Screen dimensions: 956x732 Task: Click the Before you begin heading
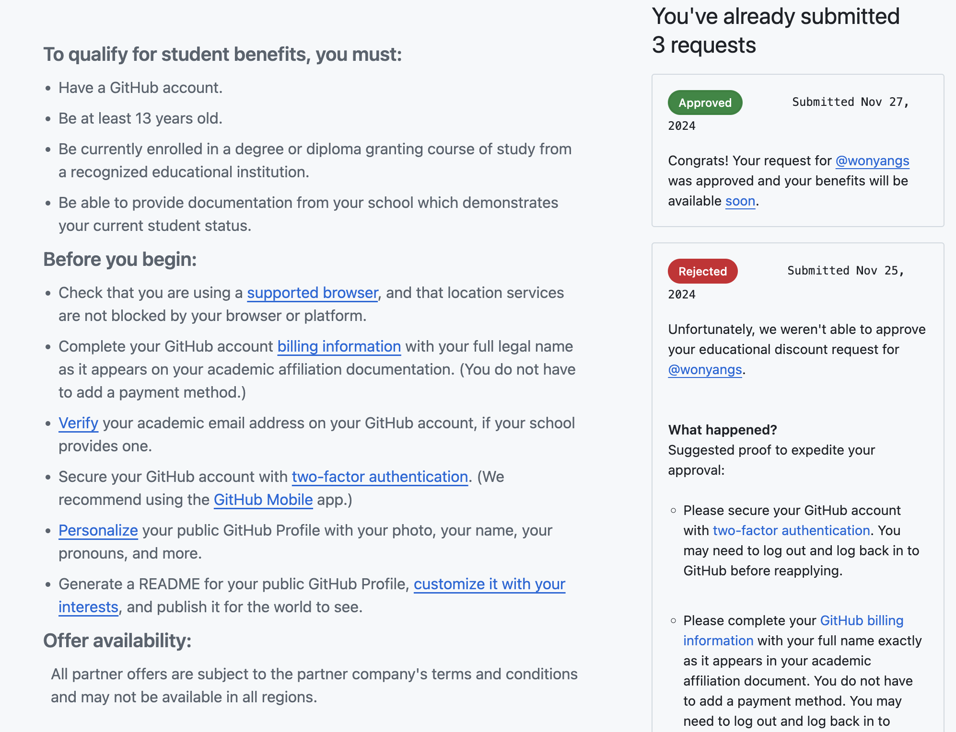(120, 259)
